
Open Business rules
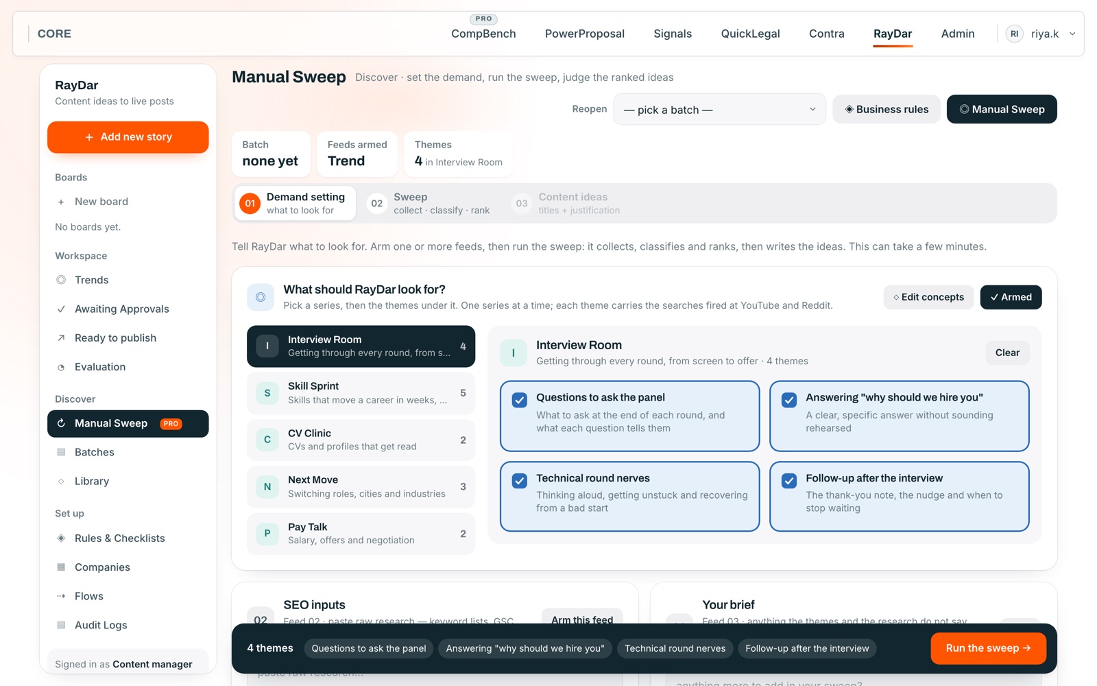click(x=886, y=109)
